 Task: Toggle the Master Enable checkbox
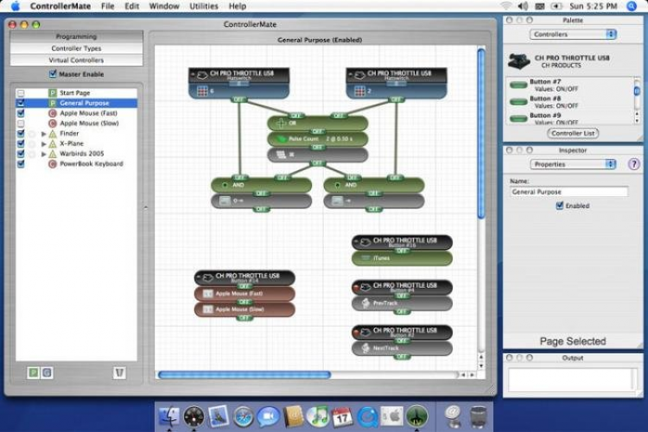[53, 74]
